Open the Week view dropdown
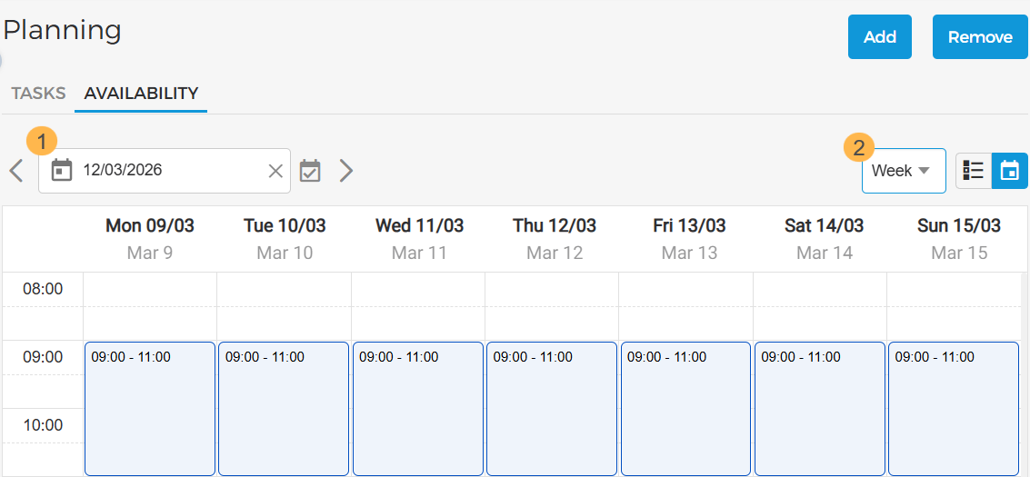 (903, 171)
